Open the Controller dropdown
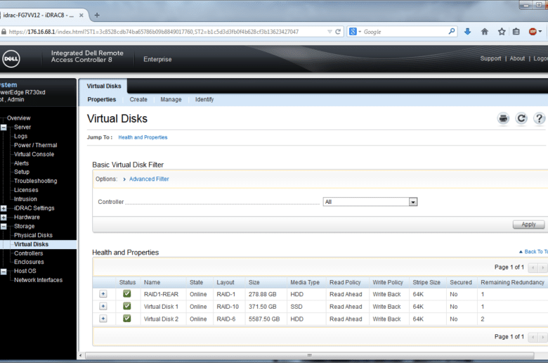Viewport: 548px width, 363px height. [x=370, y=202]
